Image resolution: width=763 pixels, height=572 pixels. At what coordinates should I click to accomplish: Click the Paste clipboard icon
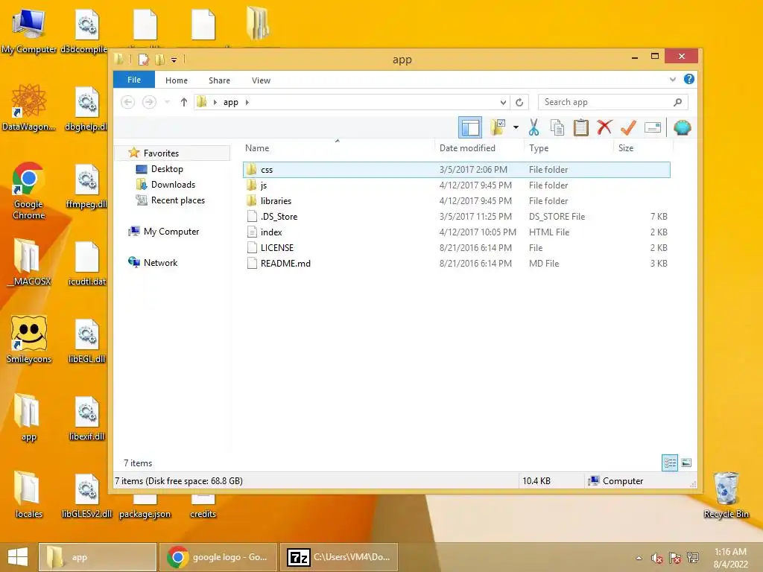point(580,127)
